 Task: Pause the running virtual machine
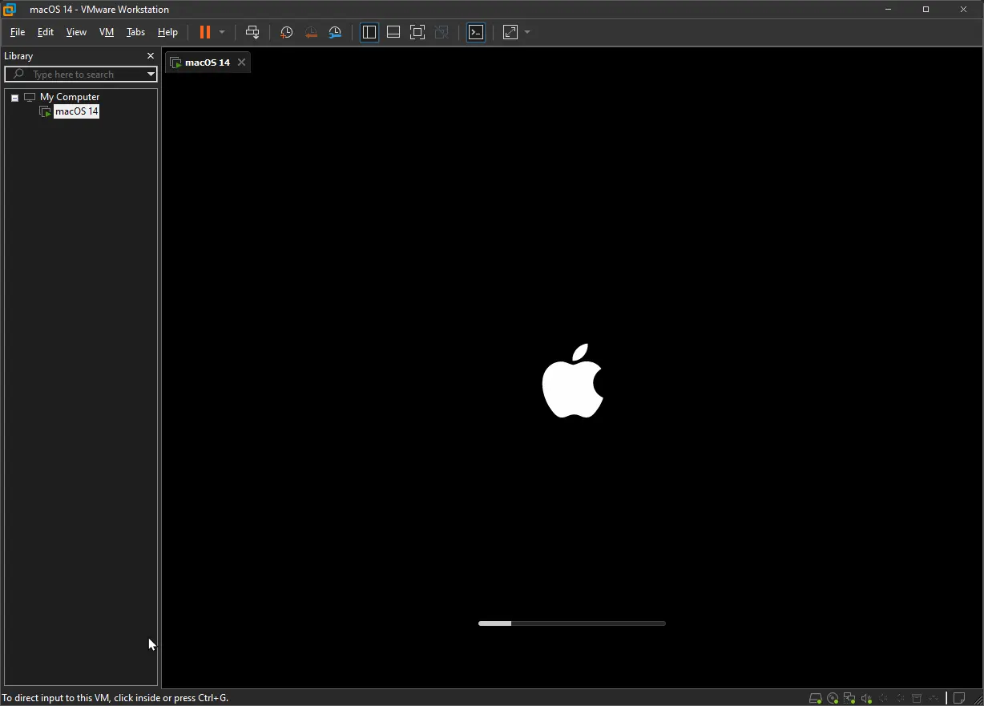pos(205,32)
